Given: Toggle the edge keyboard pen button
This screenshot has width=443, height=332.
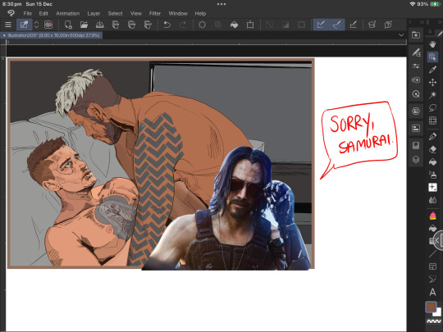Looking at the screenshot, I should tap(25, 25).
